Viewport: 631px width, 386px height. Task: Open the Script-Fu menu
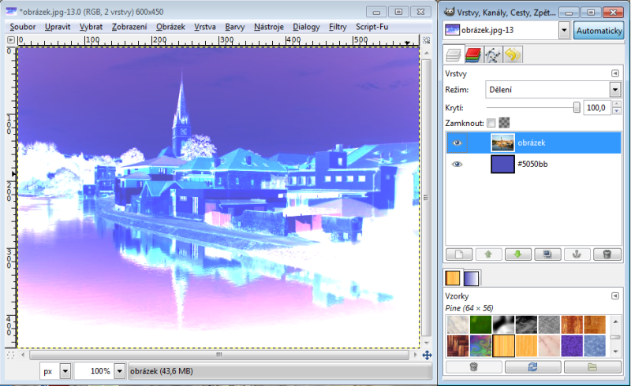(372, 27)
